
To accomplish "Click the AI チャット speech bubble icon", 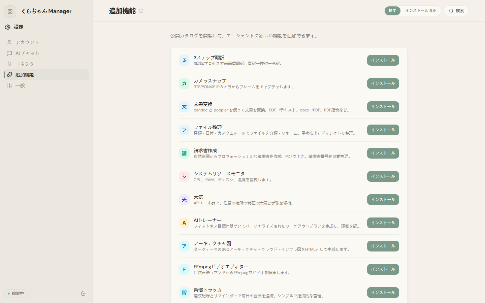I will tap(9, 53).
